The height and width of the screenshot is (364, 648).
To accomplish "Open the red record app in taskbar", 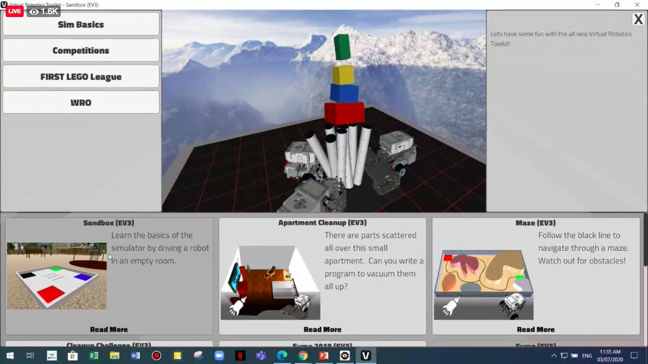I will [157, 356].
